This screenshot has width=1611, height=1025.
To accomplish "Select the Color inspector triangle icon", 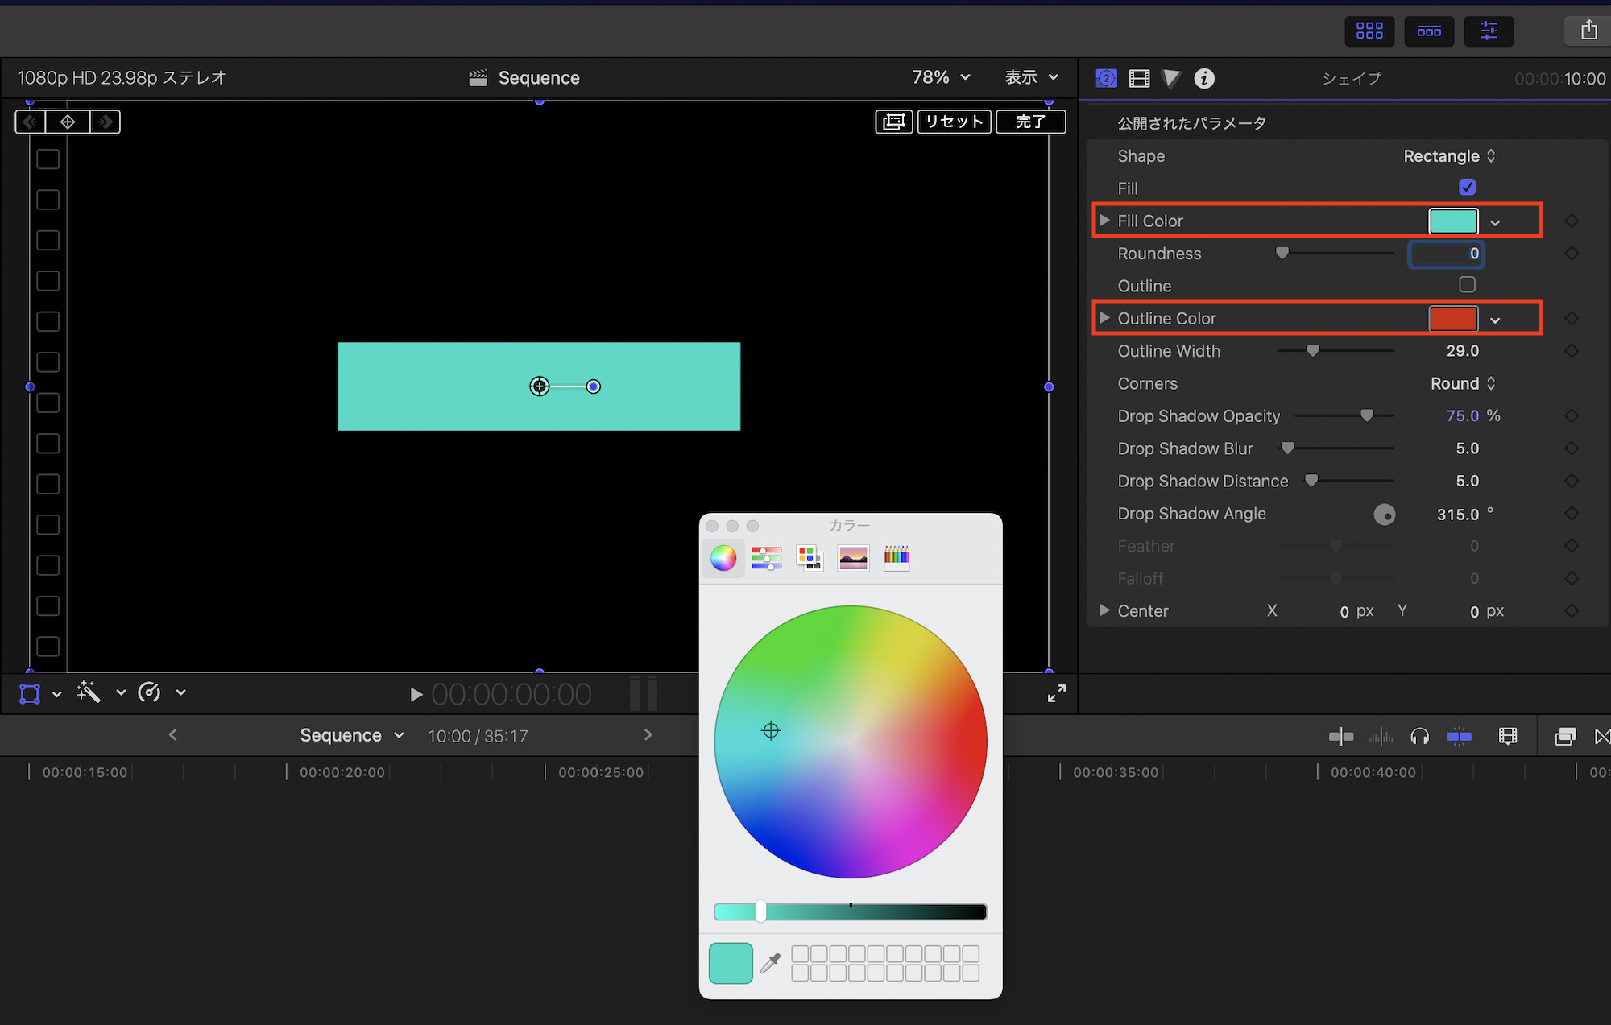I will pyautogui.click(x=1171, y=78).
